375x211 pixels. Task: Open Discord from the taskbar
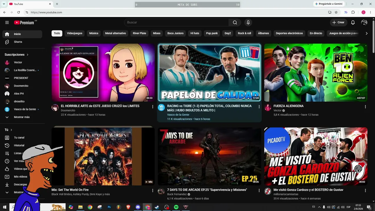138,207
